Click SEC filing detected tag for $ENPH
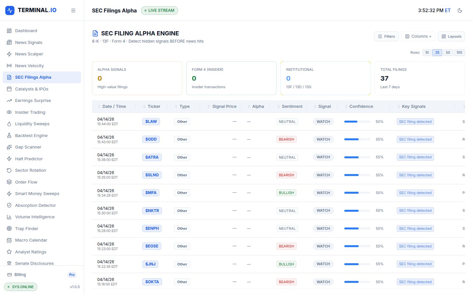This screenshot has width=473, height=295. pyautogui.click(x=415, y=228)
